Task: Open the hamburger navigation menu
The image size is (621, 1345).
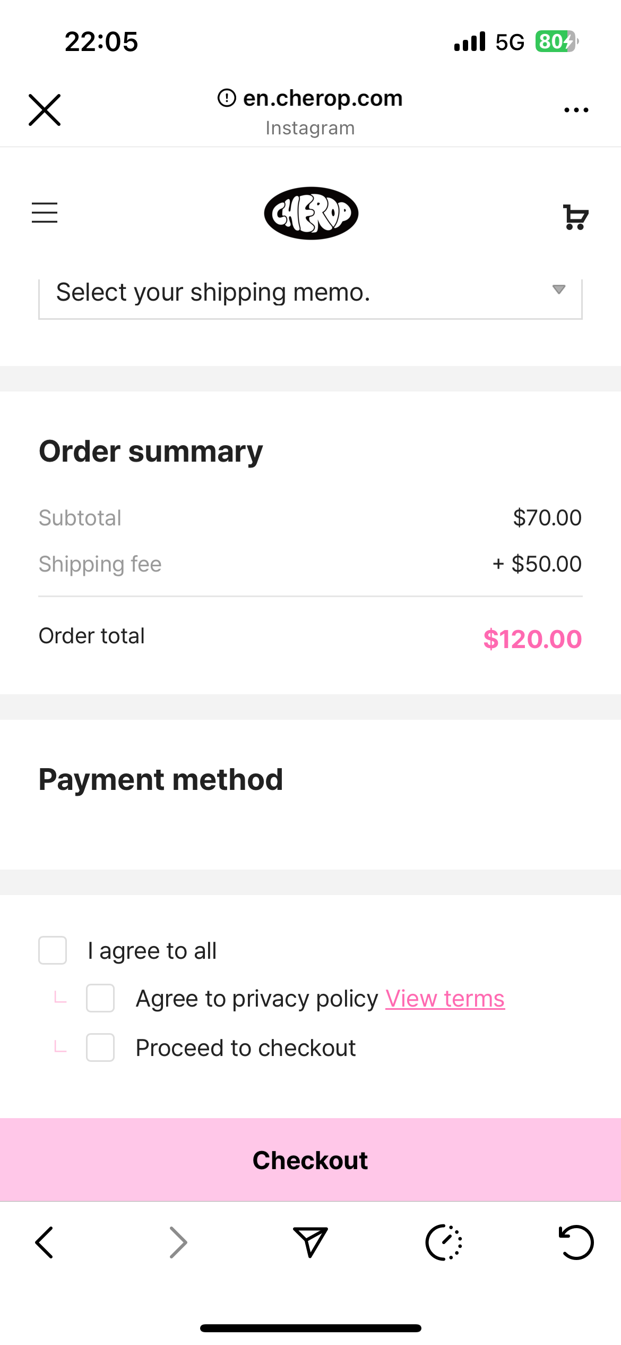Action: click(x=45, y=212)
